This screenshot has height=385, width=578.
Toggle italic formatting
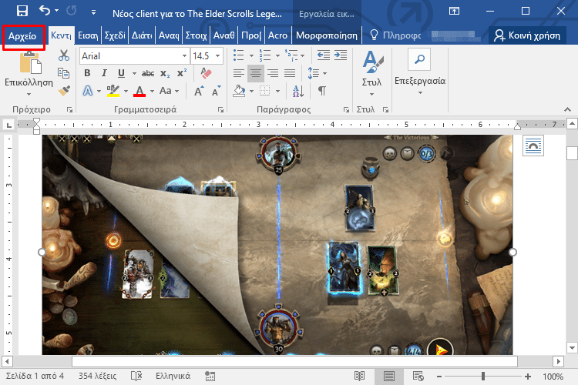pos(104,73)
